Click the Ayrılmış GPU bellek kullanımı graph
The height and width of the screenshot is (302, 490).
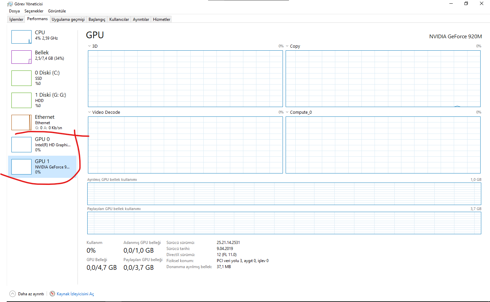pyautogui.click(x=284, y=194)
